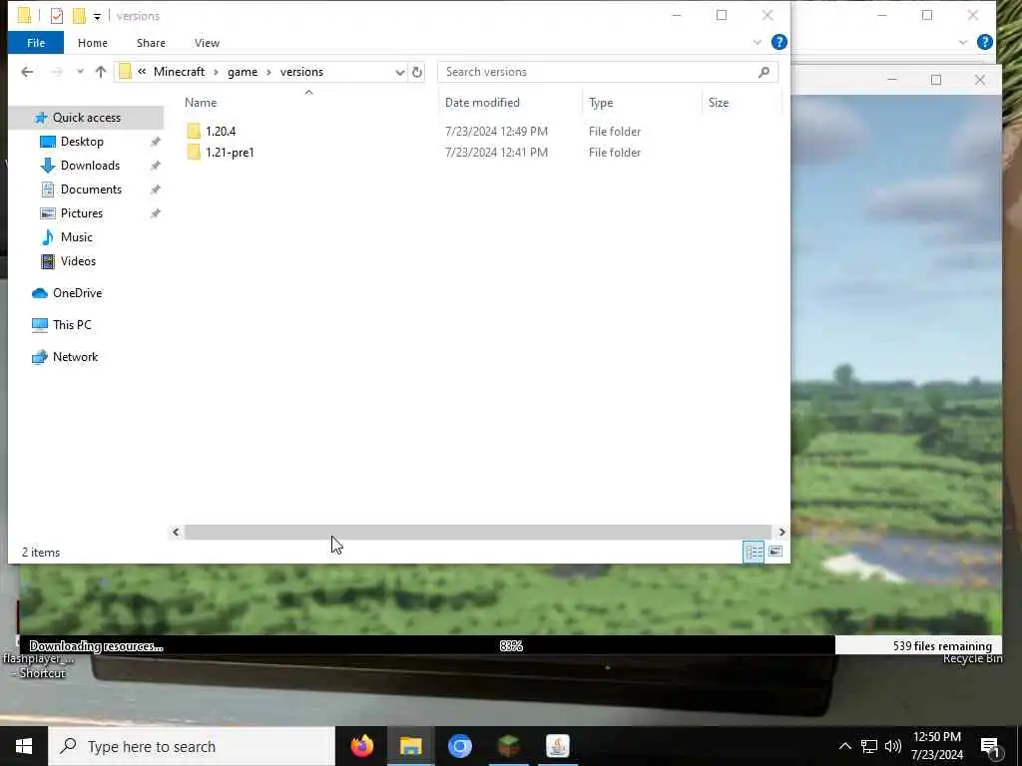Click game in the address path
The image size is (1022, 766).
243,72
